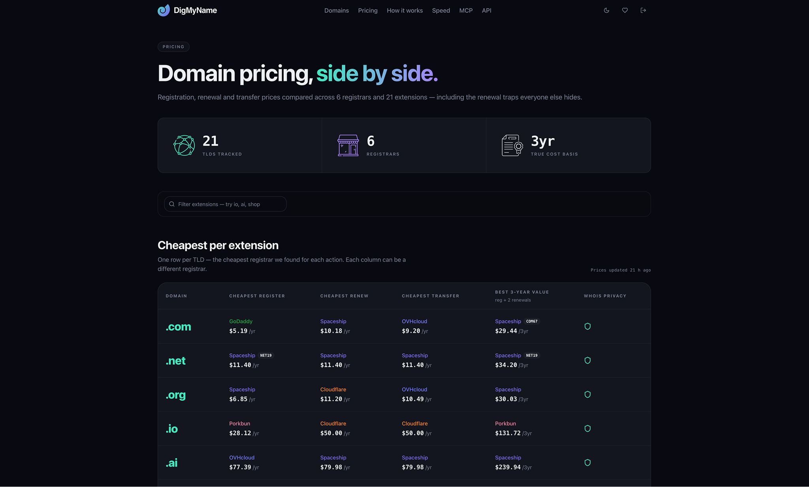Click NET19 badge in Best 3-Year Value column
The image size is (809, 487).
point(532,355)
